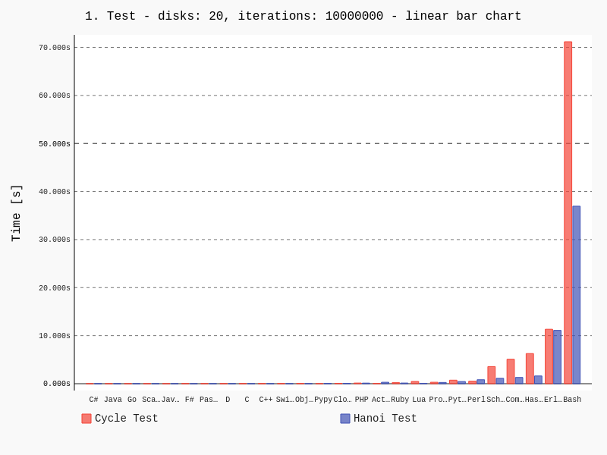
Task: Click the 0.000s axis label
Action: (56, 384)
